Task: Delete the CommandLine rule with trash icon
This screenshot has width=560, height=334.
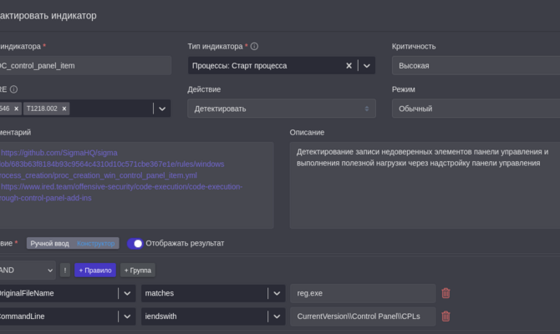Action: pos(445,316)
